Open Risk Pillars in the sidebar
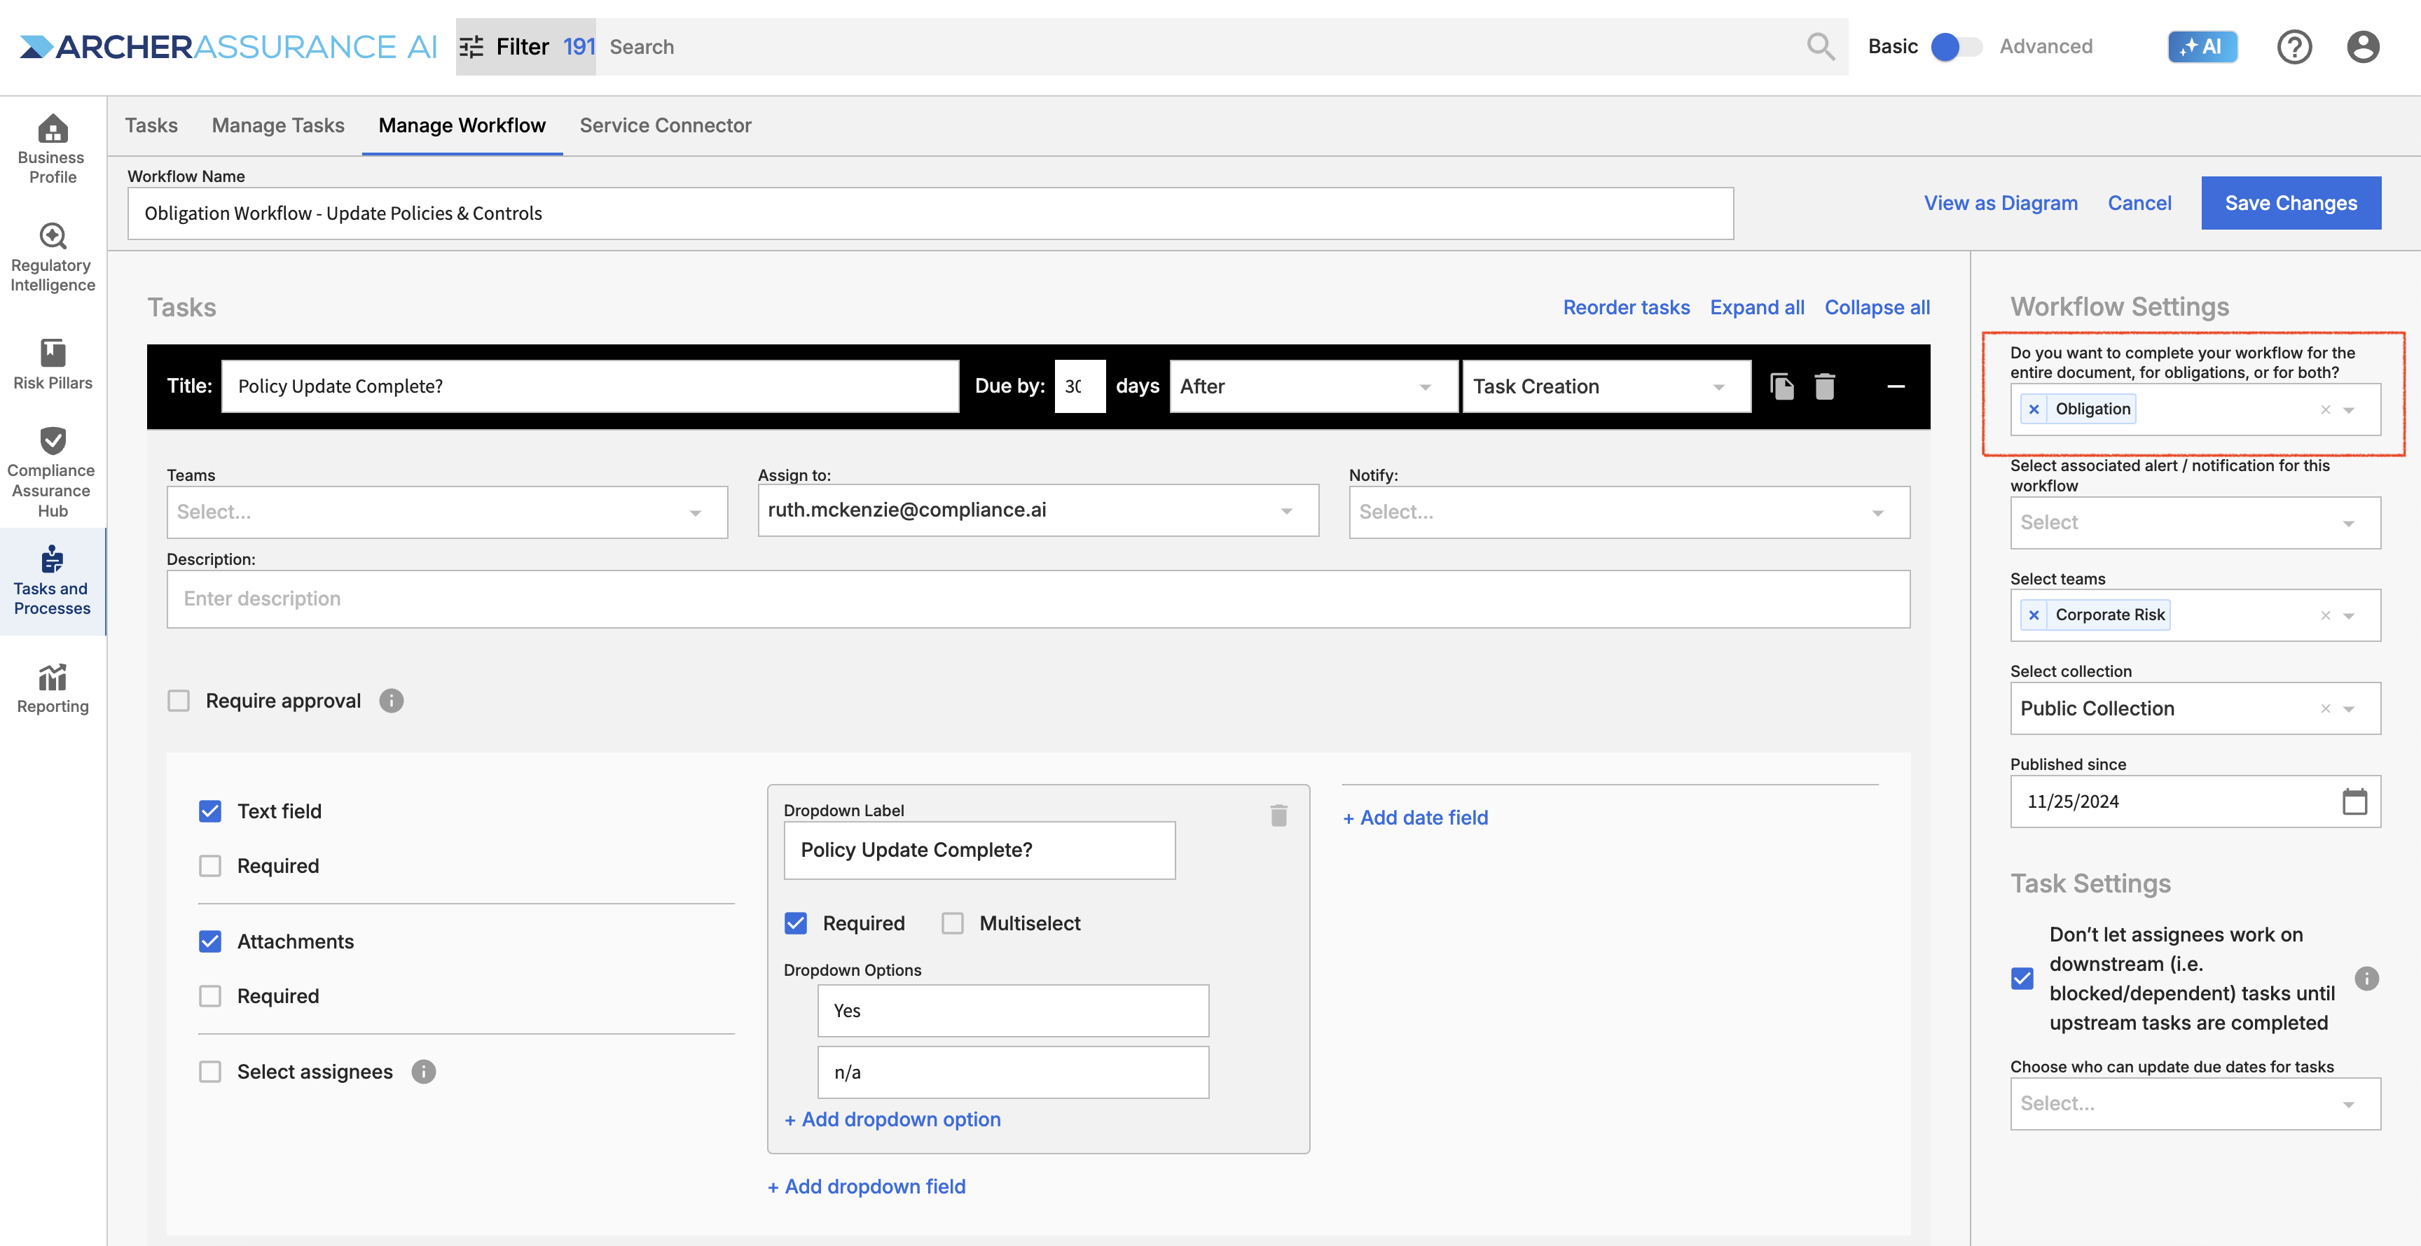The height and width of the screenshot is (1246, 2421). coord(52,364)
